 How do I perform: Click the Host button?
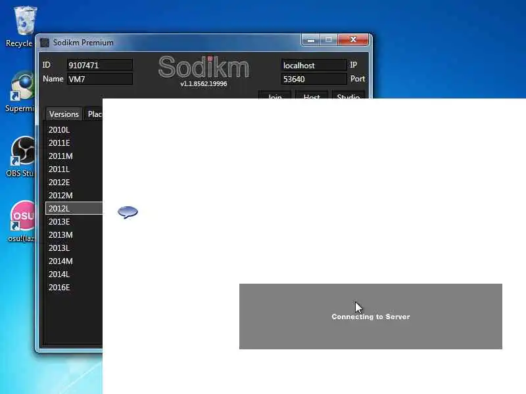pyautogui.click(x=311, y=95)
